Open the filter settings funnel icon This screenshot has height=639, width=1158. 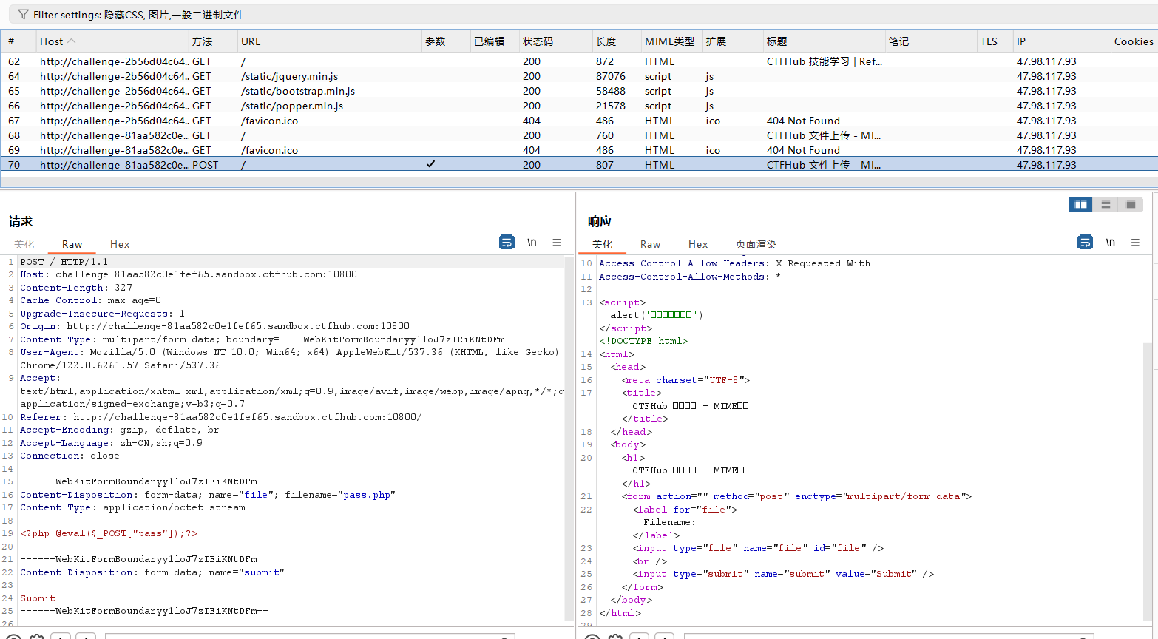coord(23,15)
